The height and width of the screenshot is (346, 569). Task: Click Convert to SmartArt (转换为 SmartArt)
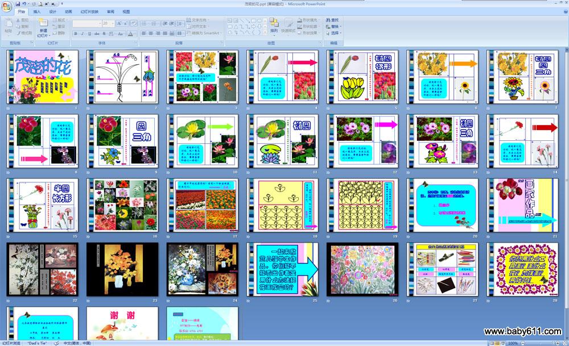pos(203,33)
